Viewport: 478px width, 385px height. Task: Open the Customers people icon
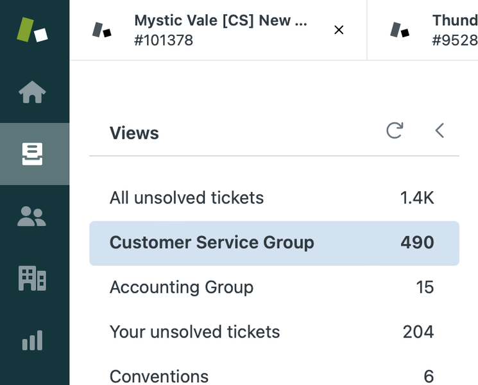pos(31,216)
